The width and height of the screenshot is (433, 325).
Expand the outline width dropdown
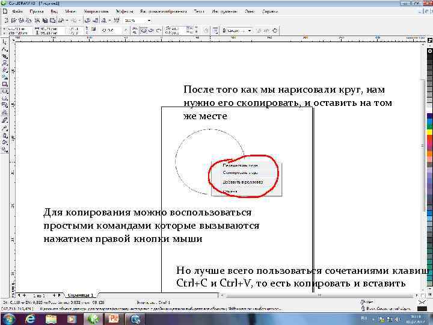tap(250, 31)
